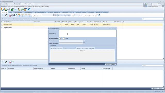Screen dimensions: 165x93
Task: Open the Материалы заказчика tab
Action: tap(54, 12)
